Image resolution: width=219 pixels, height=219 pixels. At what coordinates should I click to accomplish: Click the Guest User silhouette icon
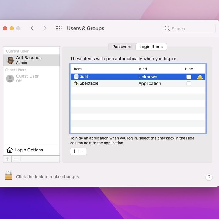click(10, 78)
